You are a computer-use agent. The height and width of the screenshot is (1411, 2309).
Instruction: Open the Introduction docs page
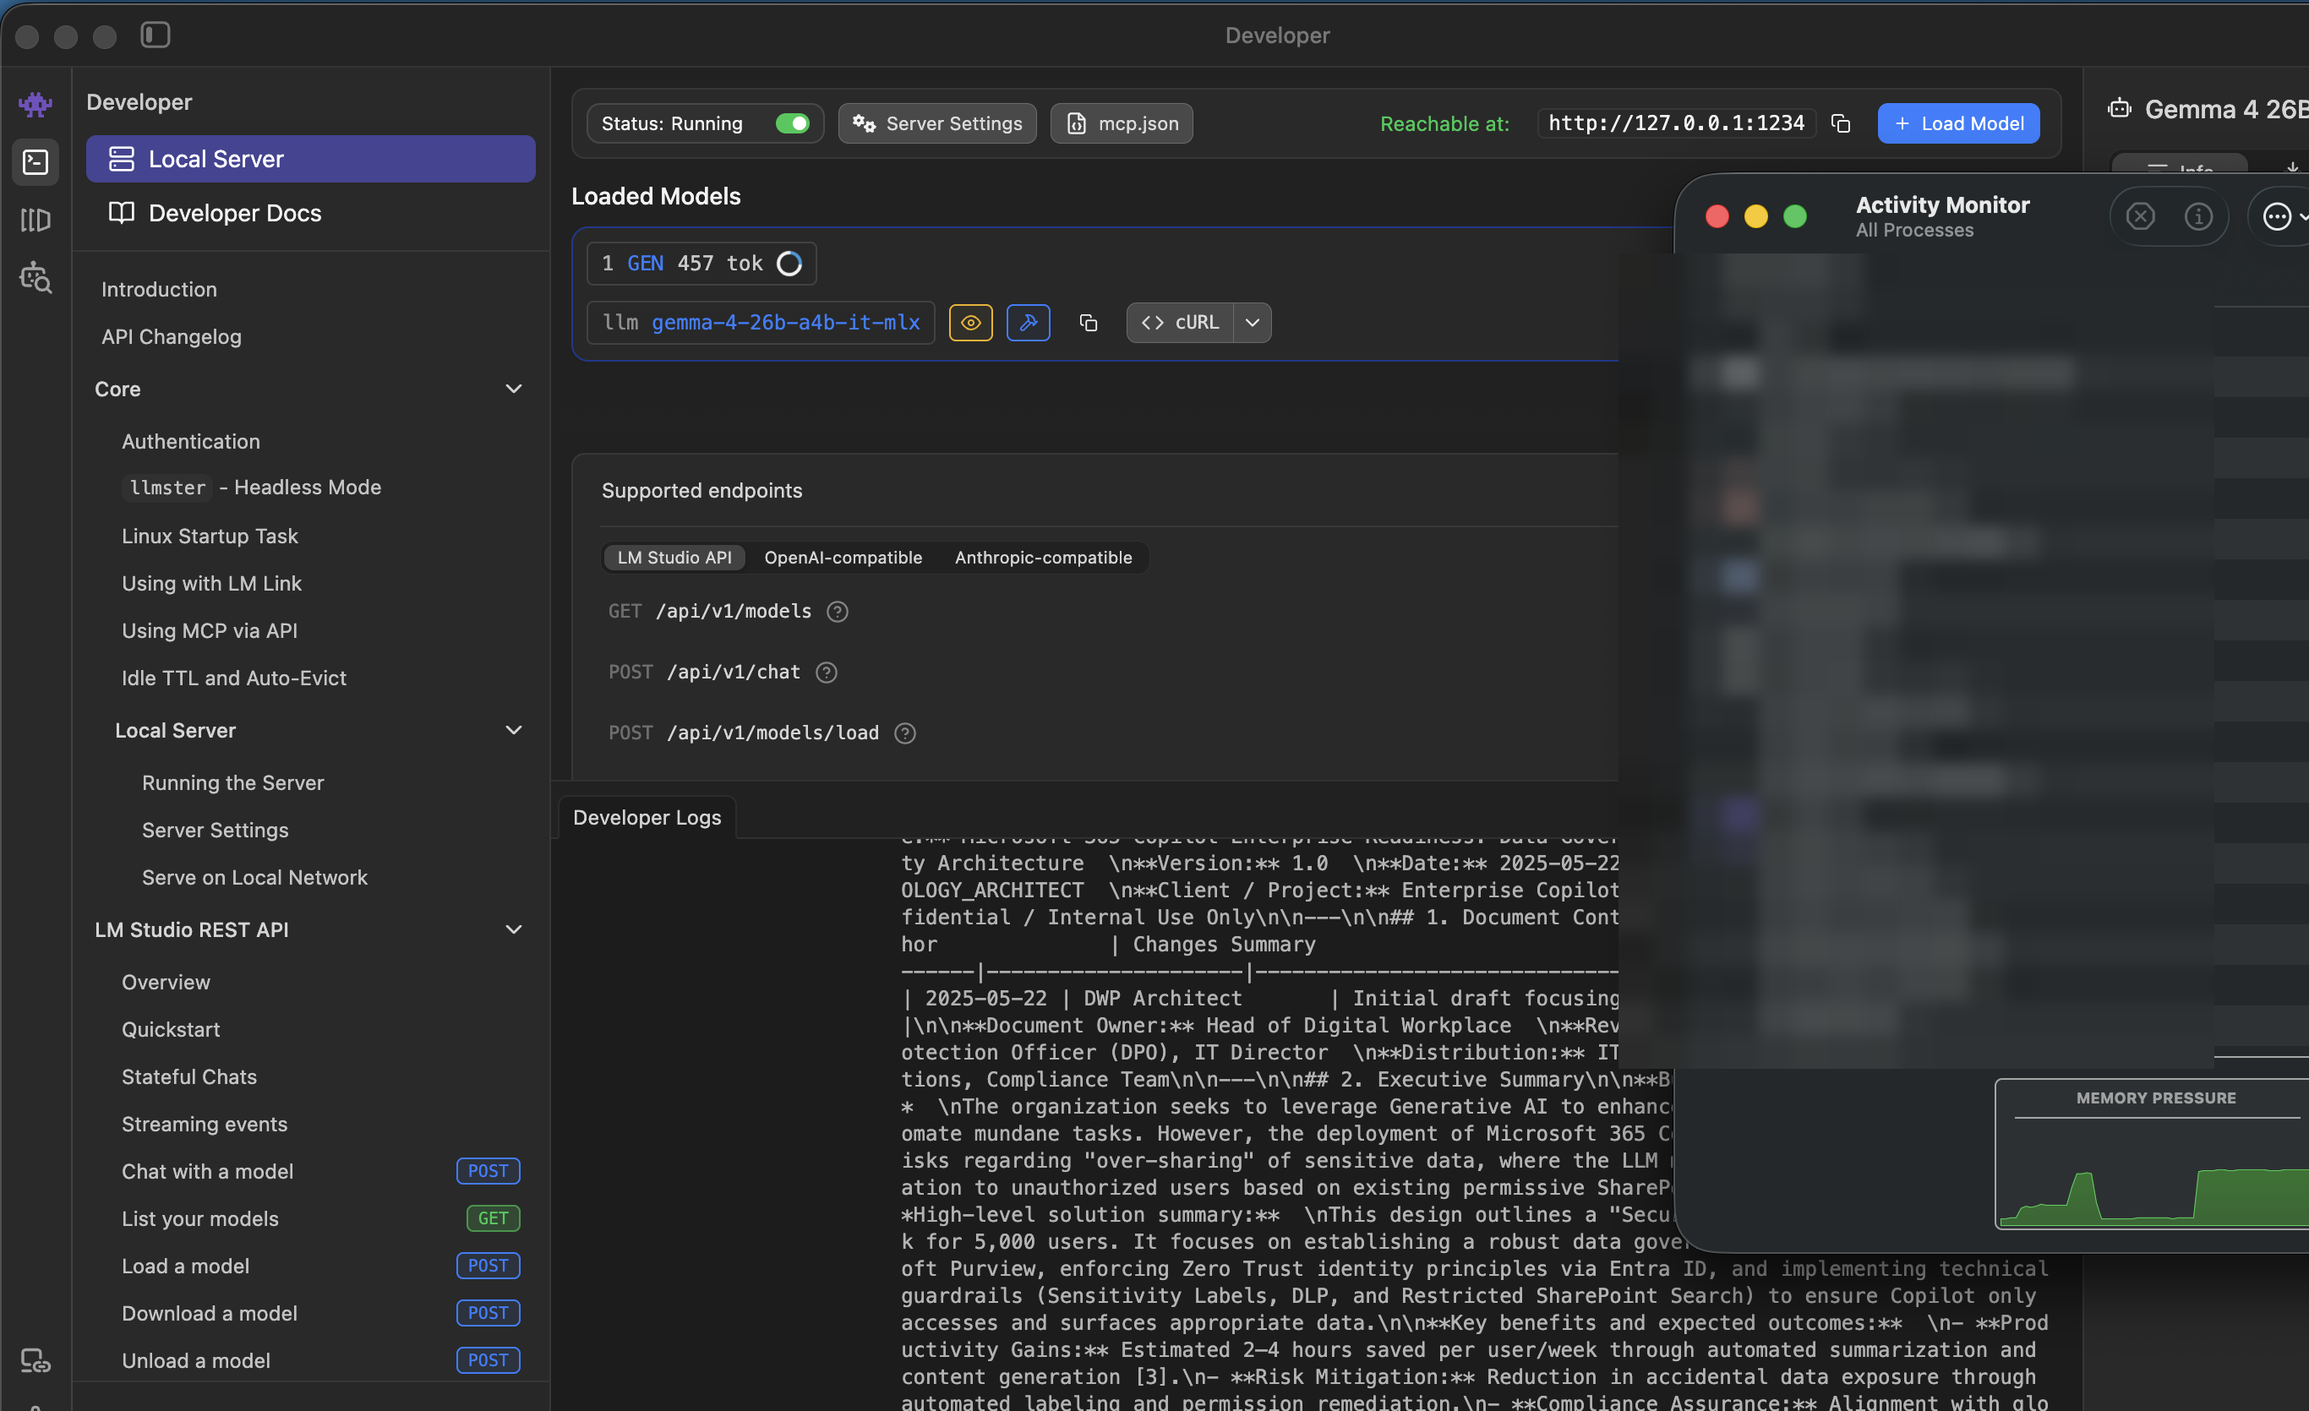click(x=159, y=290)
